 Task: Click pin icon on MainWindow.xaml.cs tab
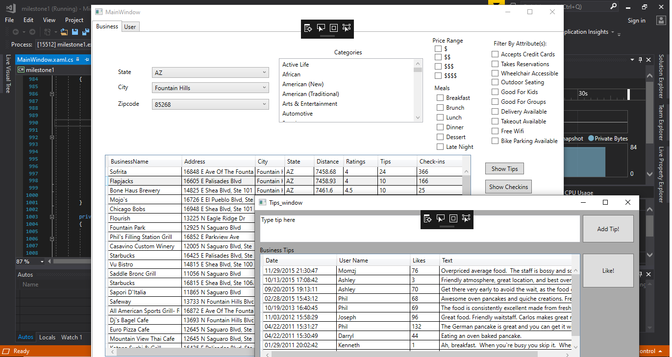coord(87,60)
